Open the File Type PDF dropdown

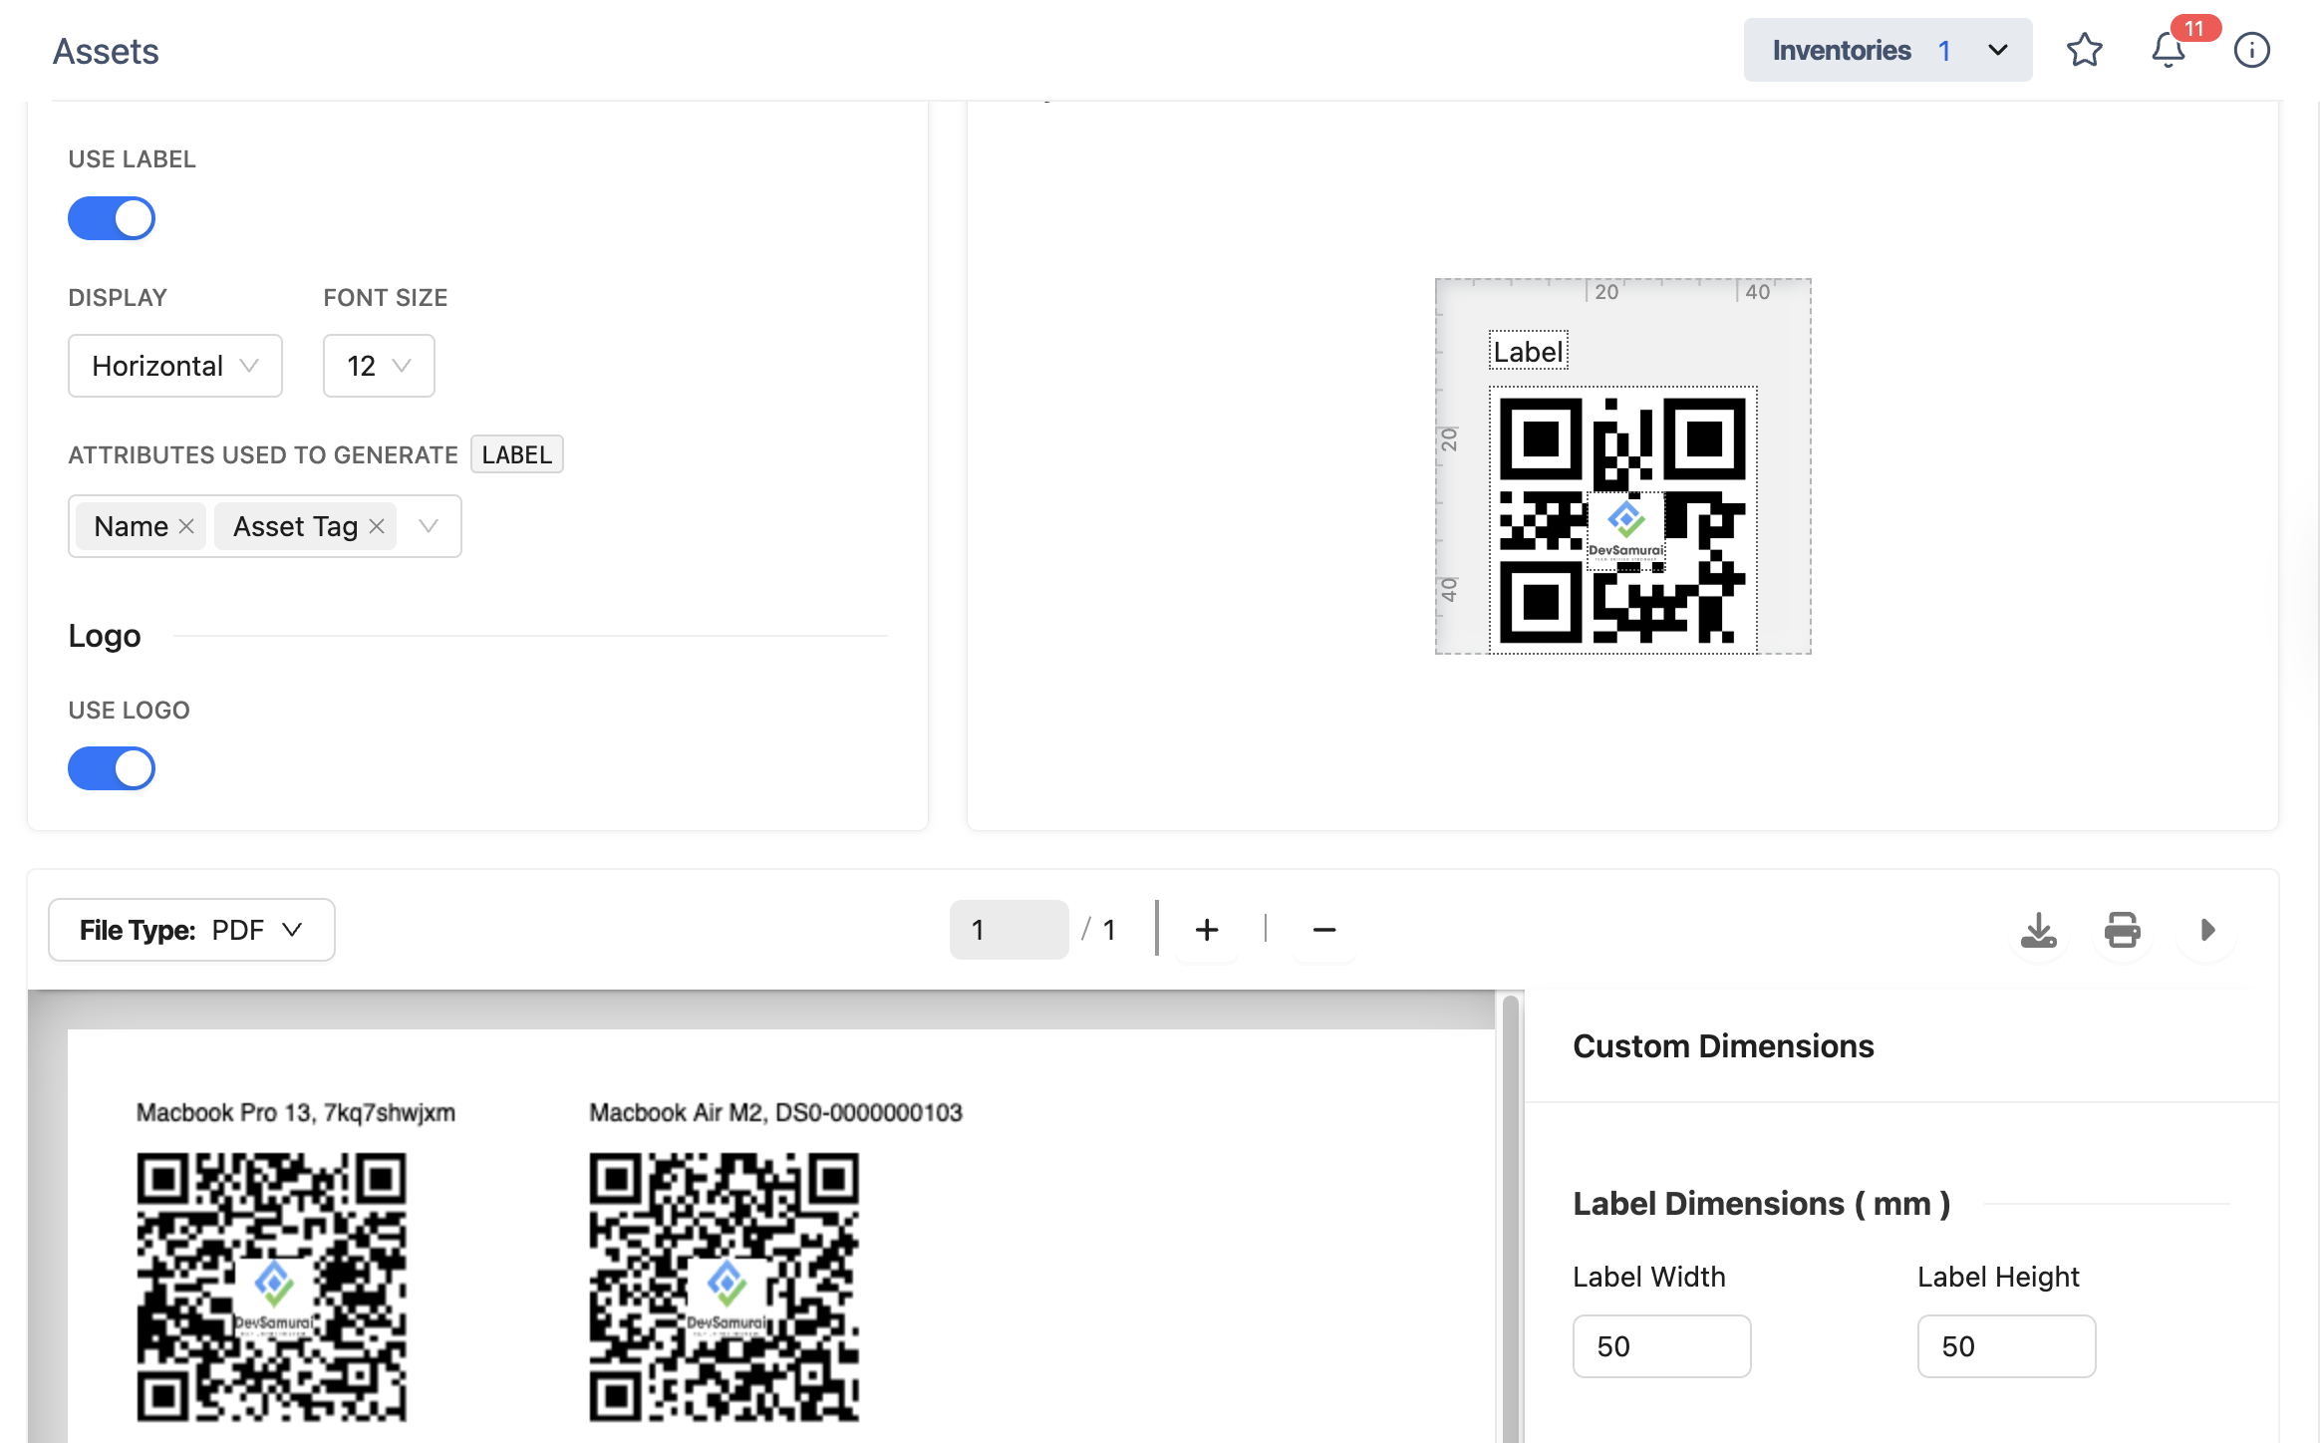point(191,930)
